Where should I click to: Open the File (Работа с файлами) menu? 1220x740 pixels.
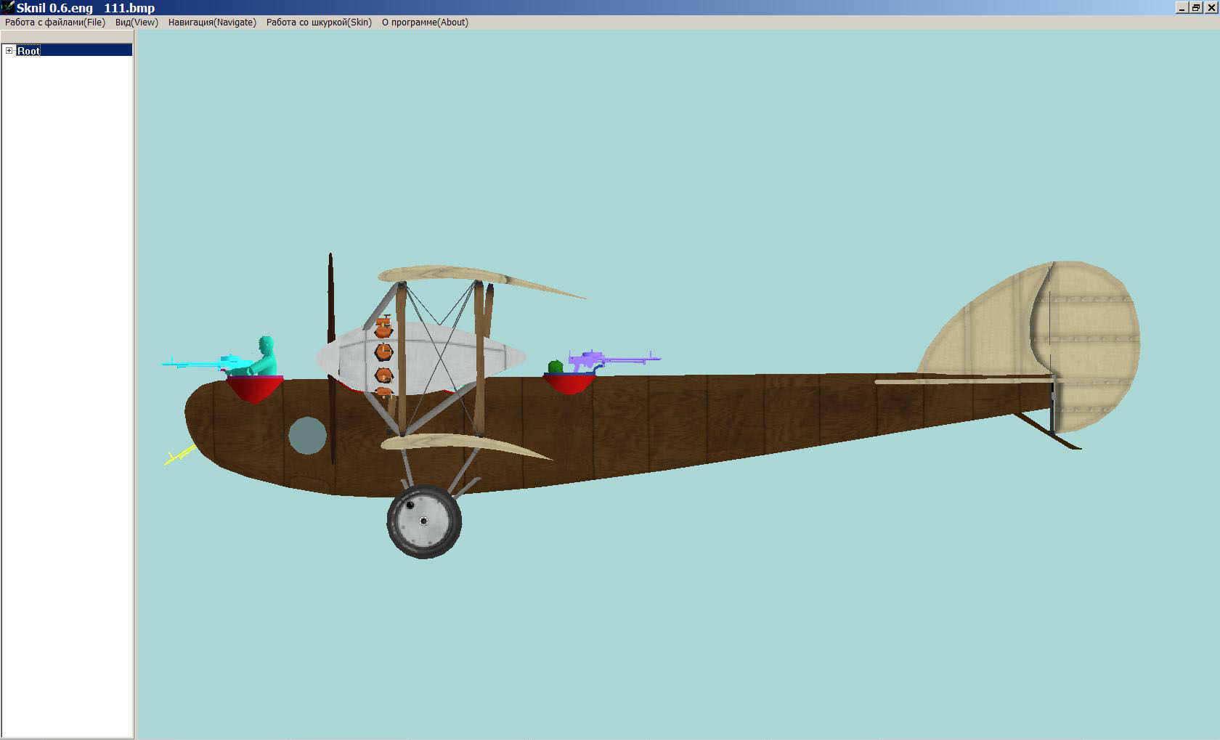click(x=55, y=23)
